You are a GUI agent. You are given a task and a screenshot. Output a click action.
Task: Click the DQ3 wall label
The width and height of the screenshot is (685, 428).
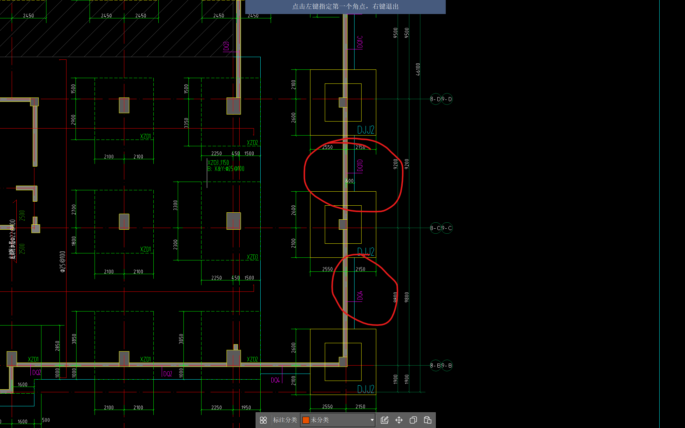226,46
